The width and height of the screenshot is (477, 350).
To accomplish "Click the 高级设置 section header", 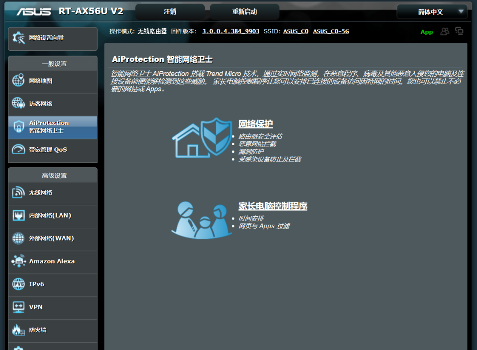I will (54, 176).
